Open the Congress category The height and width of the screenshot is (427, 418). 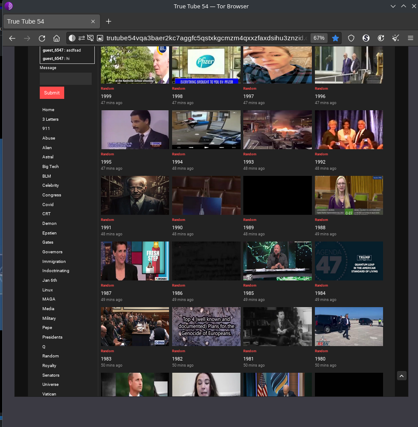[x=52, y=195]
